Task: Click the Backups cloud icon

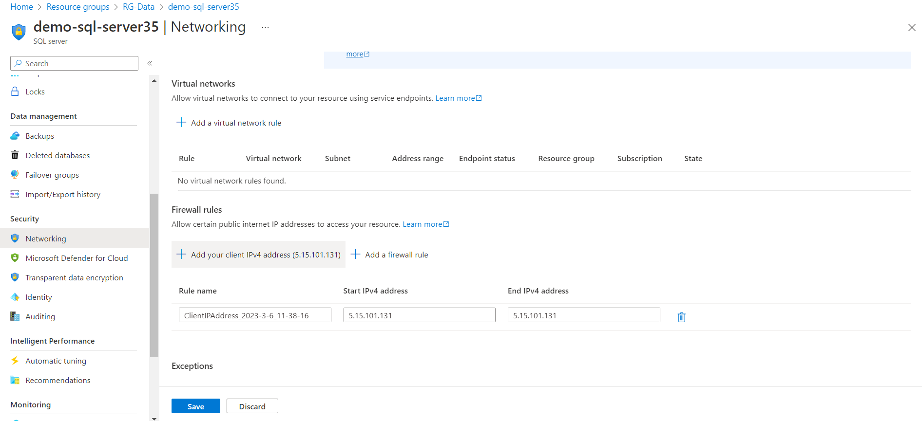Action: click(15, 136)
